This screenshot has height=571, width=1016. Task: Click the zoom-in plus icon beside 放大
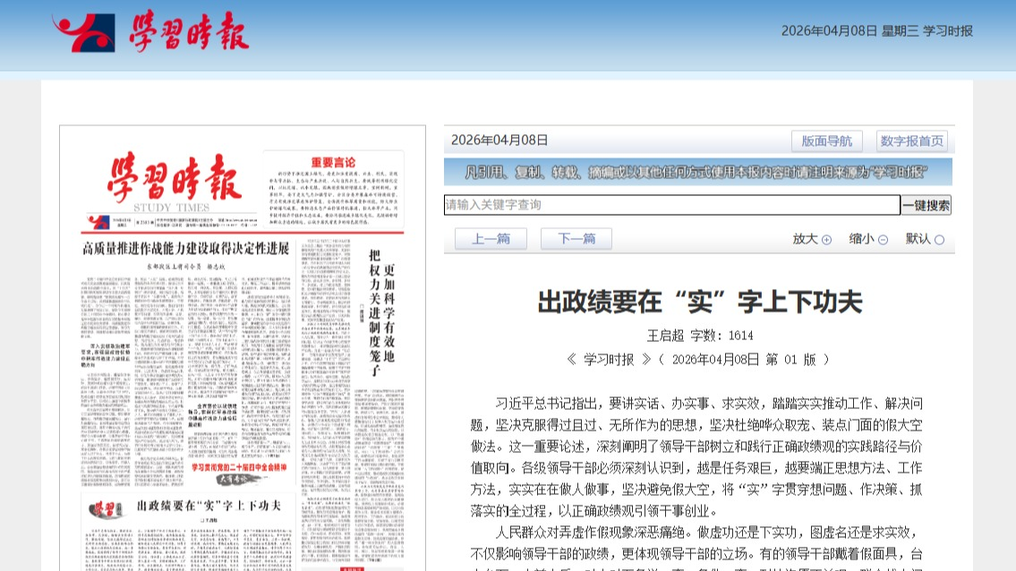pos(826,240)
